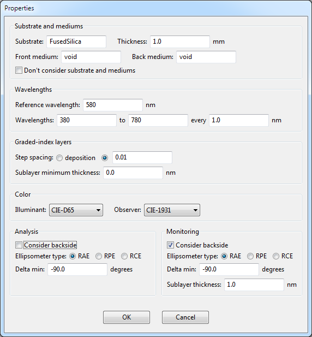312x337 pixels.
Task: Select RPE ellipsometer type in Analysis
Action: 99,256
